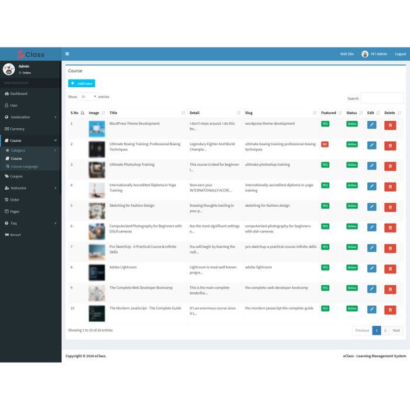
Task: Click edit icon for Adobe Lightroom course
Action: pyautogui.click(x=371, y=269)
